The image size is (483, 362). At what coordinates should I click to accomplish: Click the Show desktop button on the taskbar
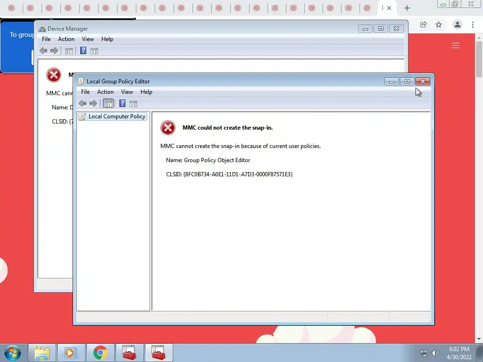[x=480, y=353]
